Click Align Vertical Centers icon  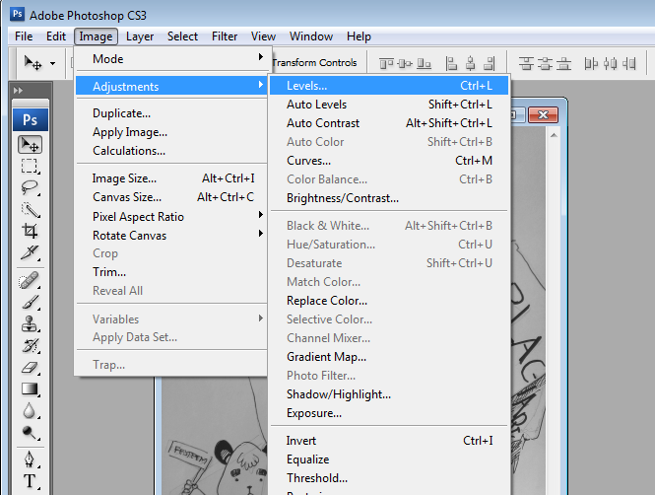[405, 63]
